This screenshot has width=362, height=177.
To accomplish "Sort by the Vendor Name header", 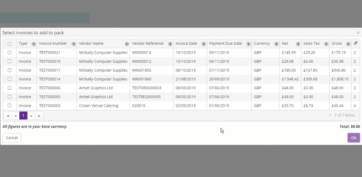I will 91,43.
